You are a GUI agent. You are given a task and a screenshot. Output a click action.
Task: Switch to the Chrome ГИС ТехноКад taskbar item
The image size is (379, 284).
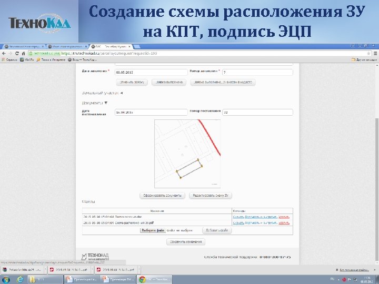point(154,280)
